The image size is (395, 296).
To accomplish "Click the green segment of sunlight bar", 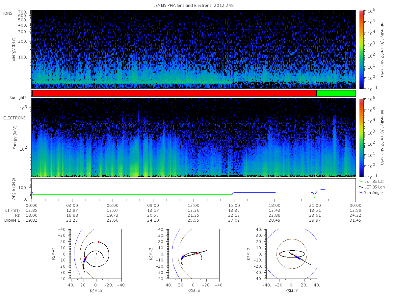I will (x=336, y=93).
